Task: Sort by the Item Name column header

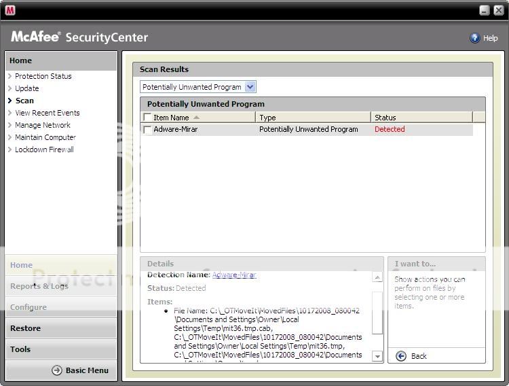Action: click(x=198, y=118)
